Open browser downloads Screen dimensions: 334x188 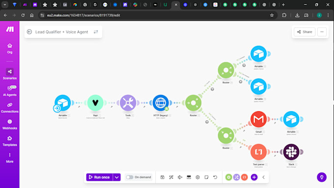coord(297,15)
